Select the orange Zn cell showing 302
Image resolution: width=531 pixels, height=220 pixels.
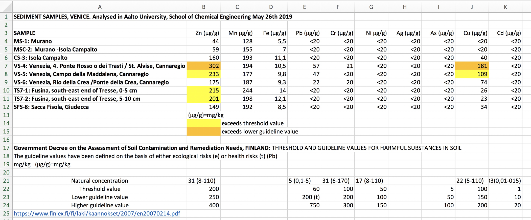pyautogui.click(x=203, y=66)
